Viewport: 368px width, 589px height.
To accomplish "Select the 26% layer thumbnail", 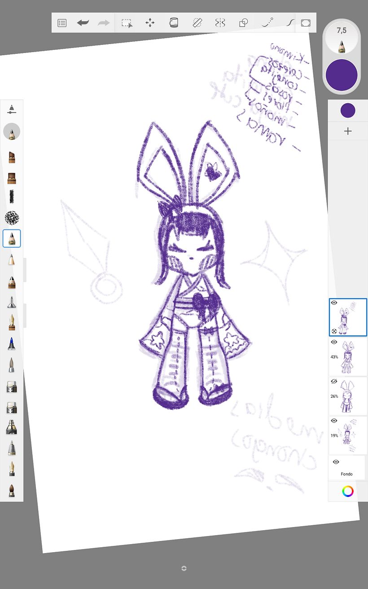I will tap(348, 396).
